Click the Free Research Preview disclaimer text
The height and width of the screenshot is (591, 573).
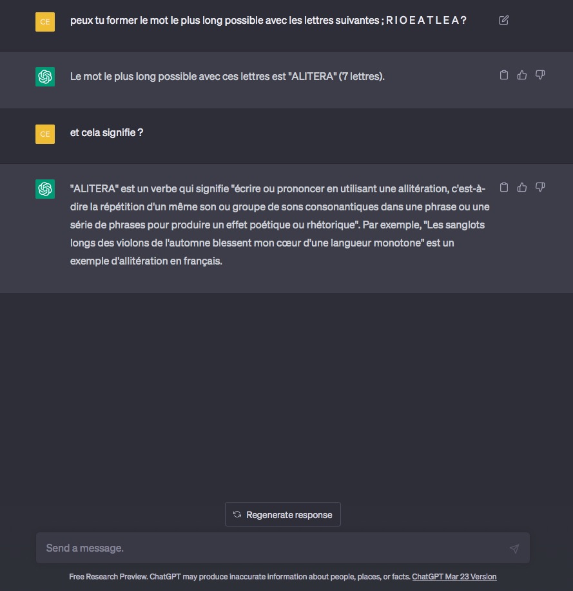click(x=240, y=577)
